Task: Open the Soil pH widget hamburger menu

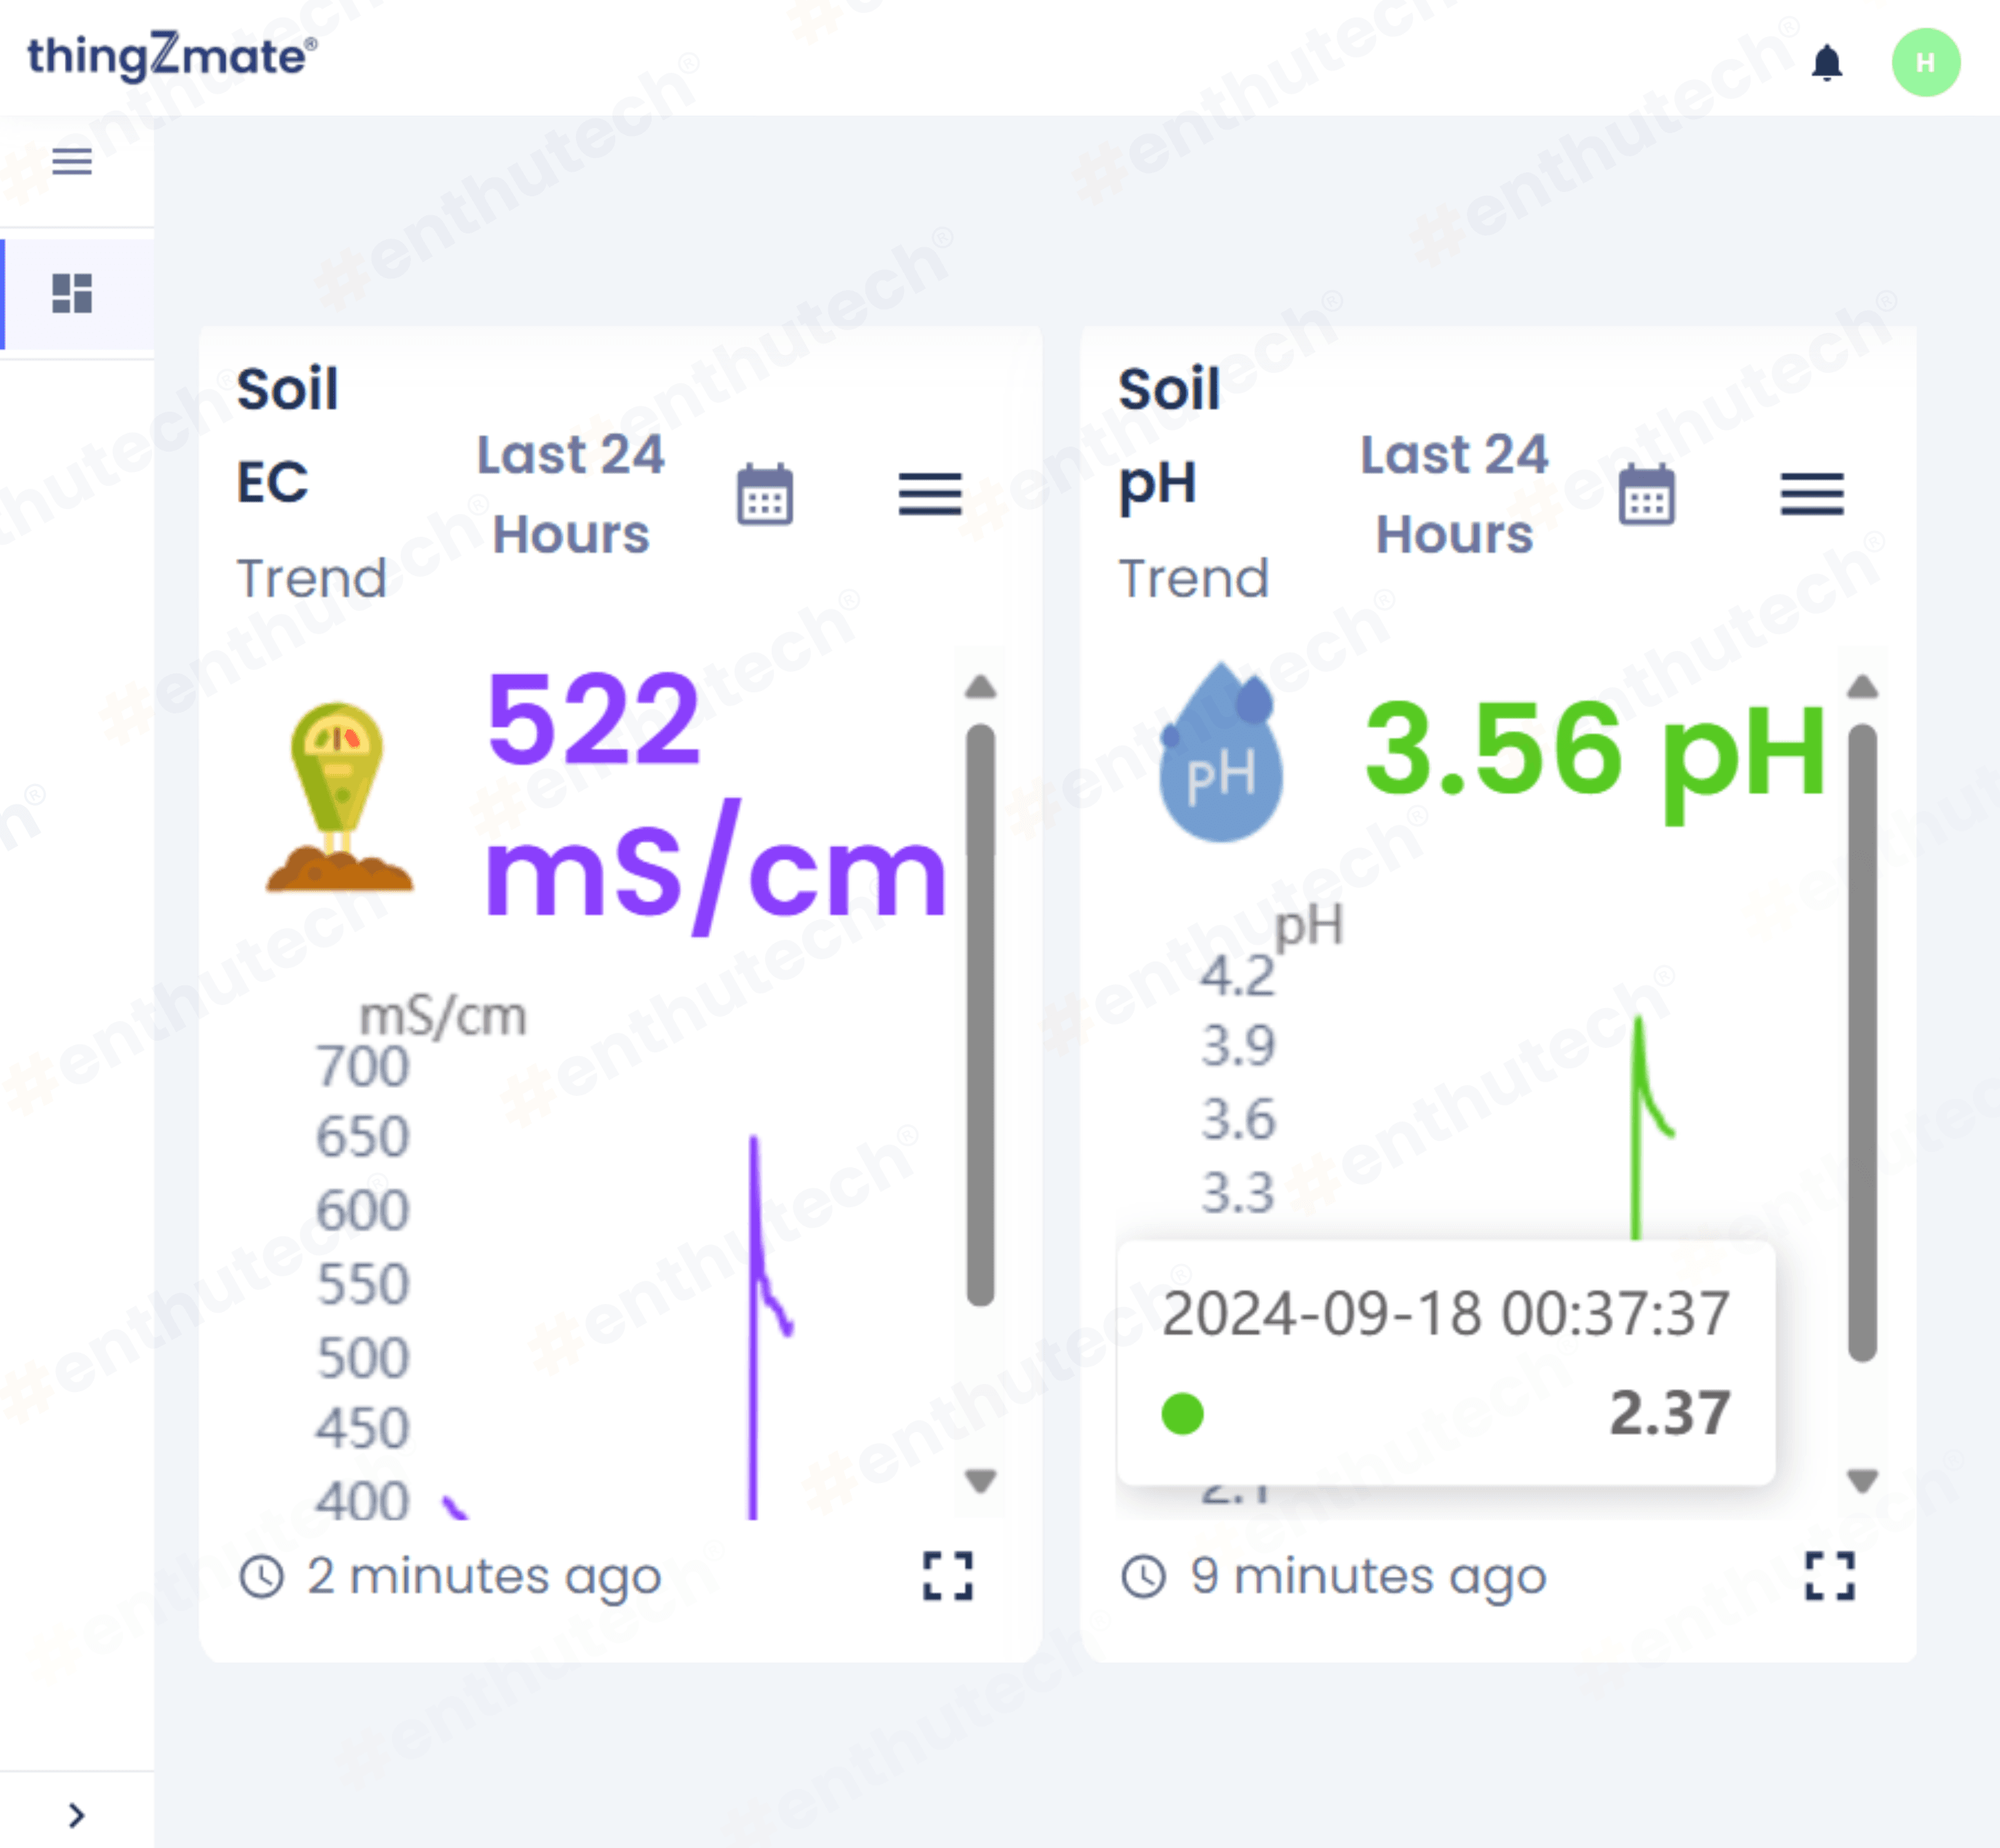Action: point(1811,494)
